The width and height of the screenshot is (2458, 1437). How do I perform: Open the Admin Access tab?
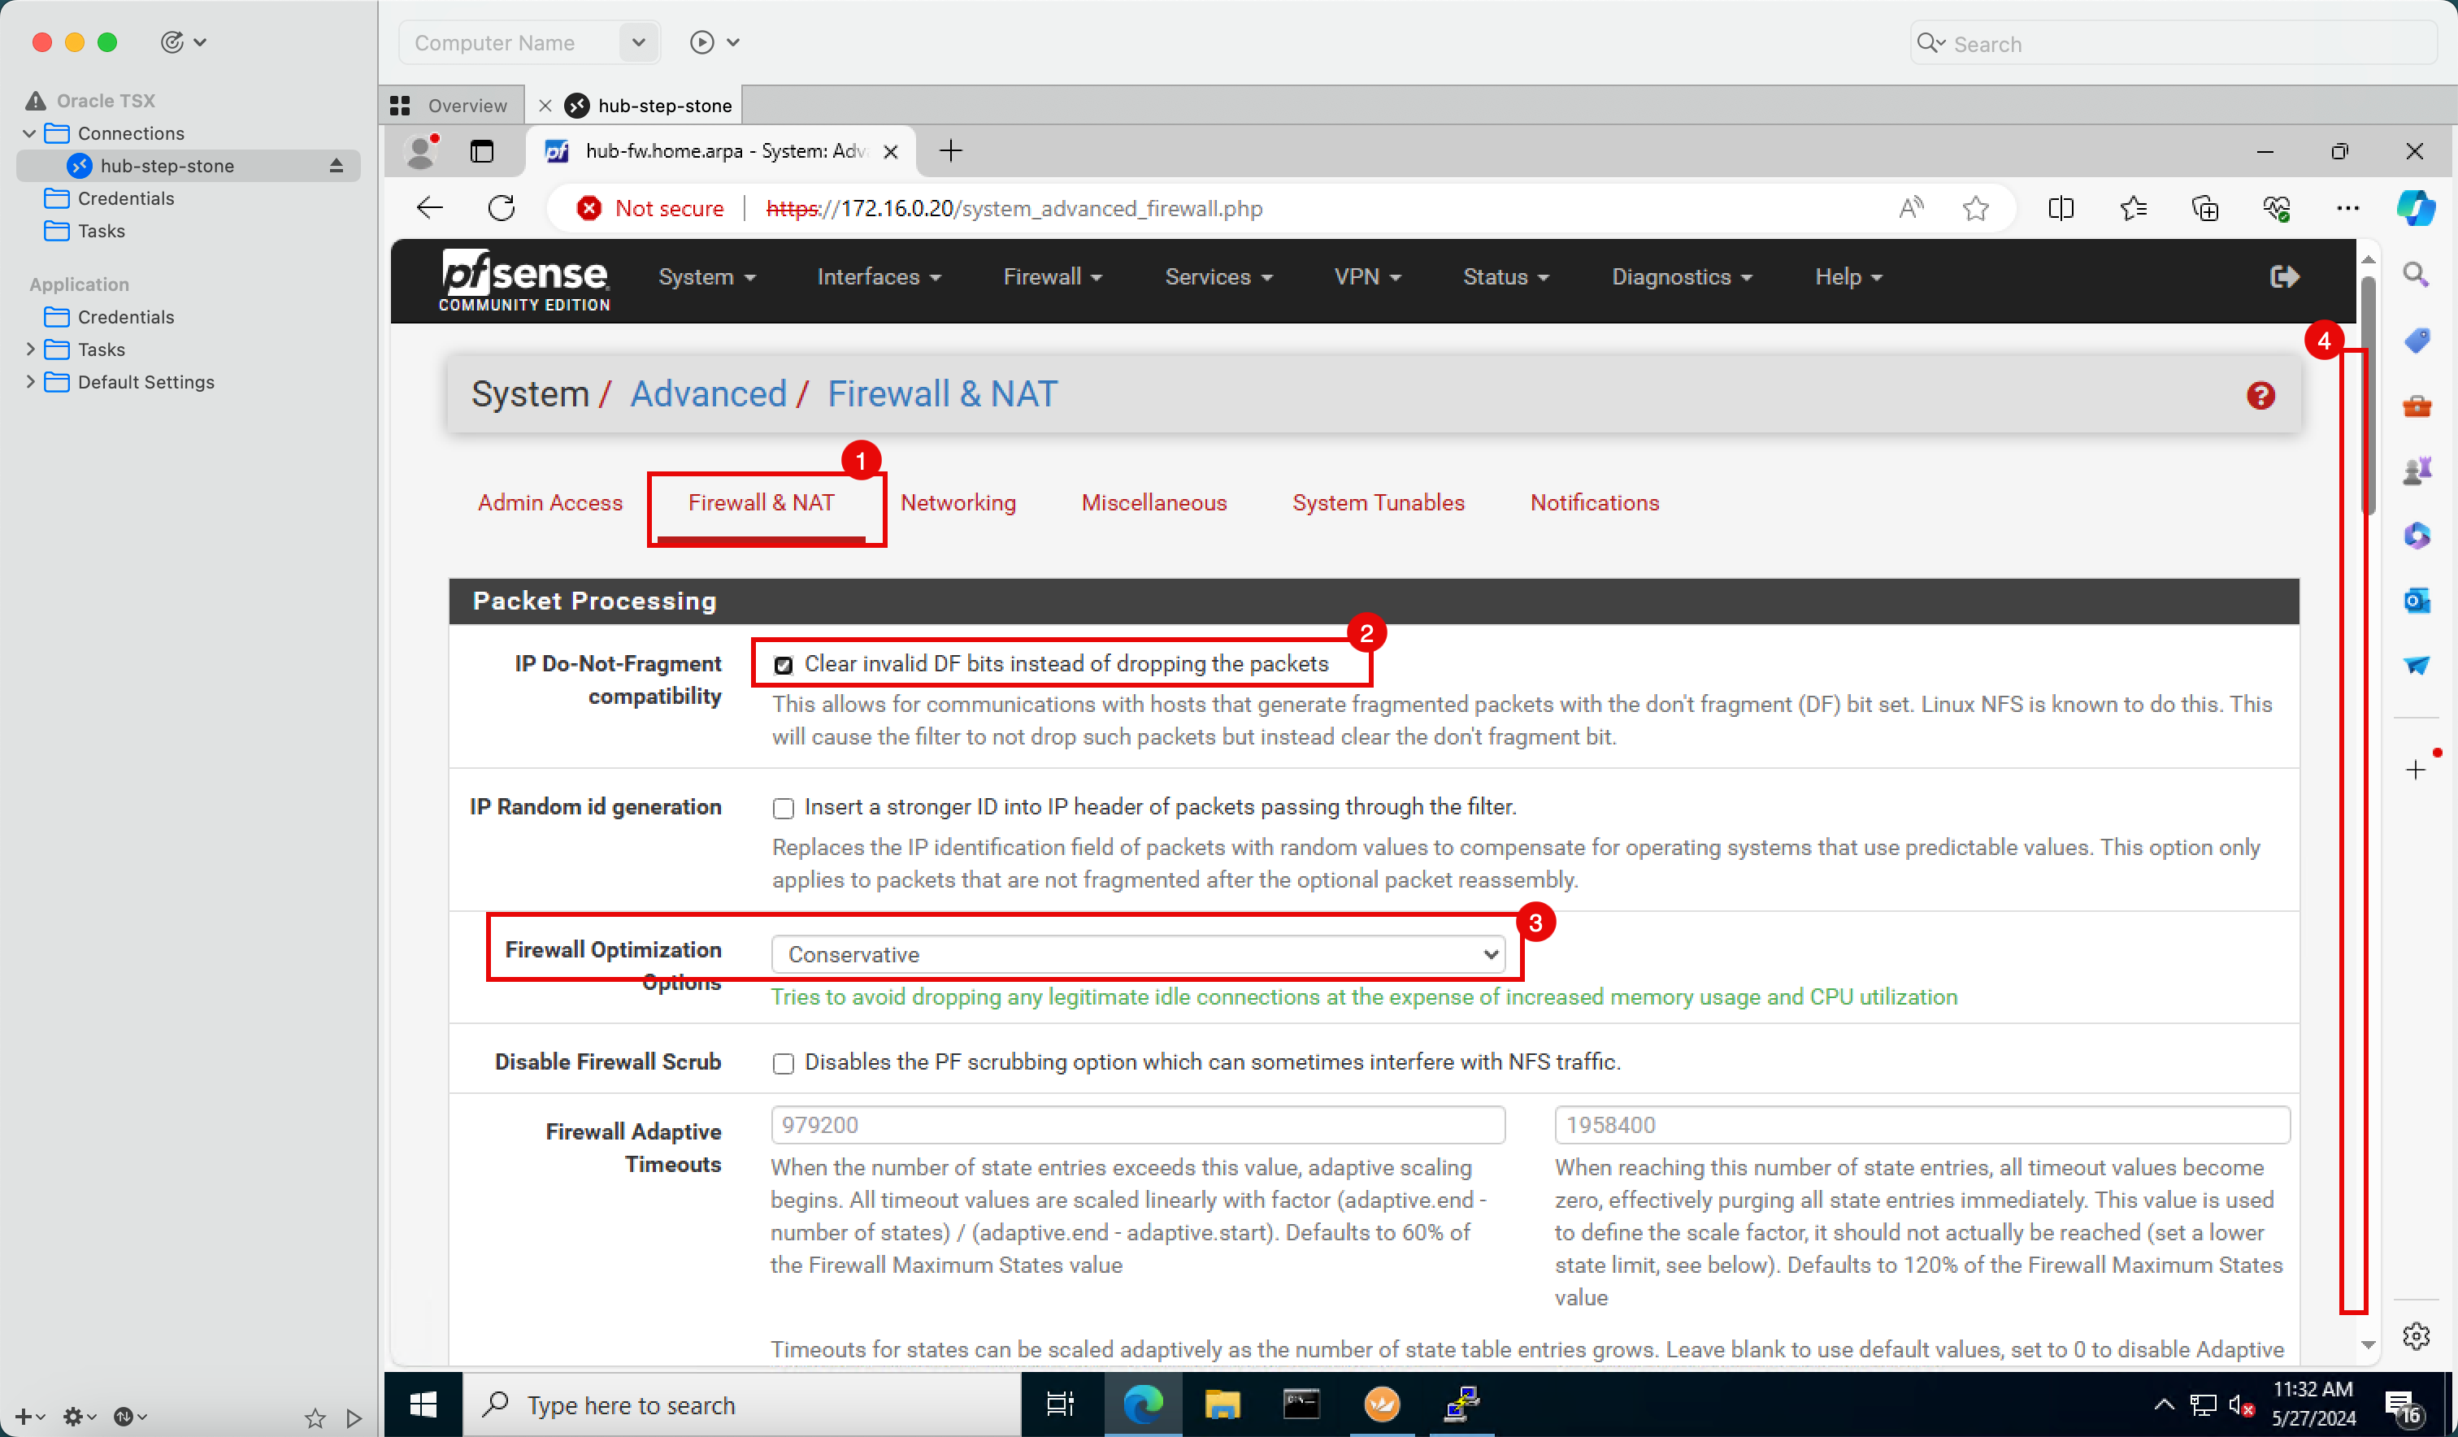coord(549,502)
